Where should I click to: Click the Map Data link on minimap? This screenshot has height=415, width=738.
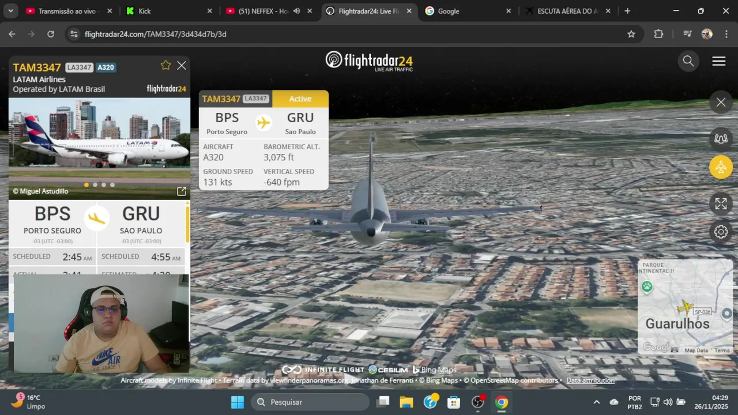(696, 350)
